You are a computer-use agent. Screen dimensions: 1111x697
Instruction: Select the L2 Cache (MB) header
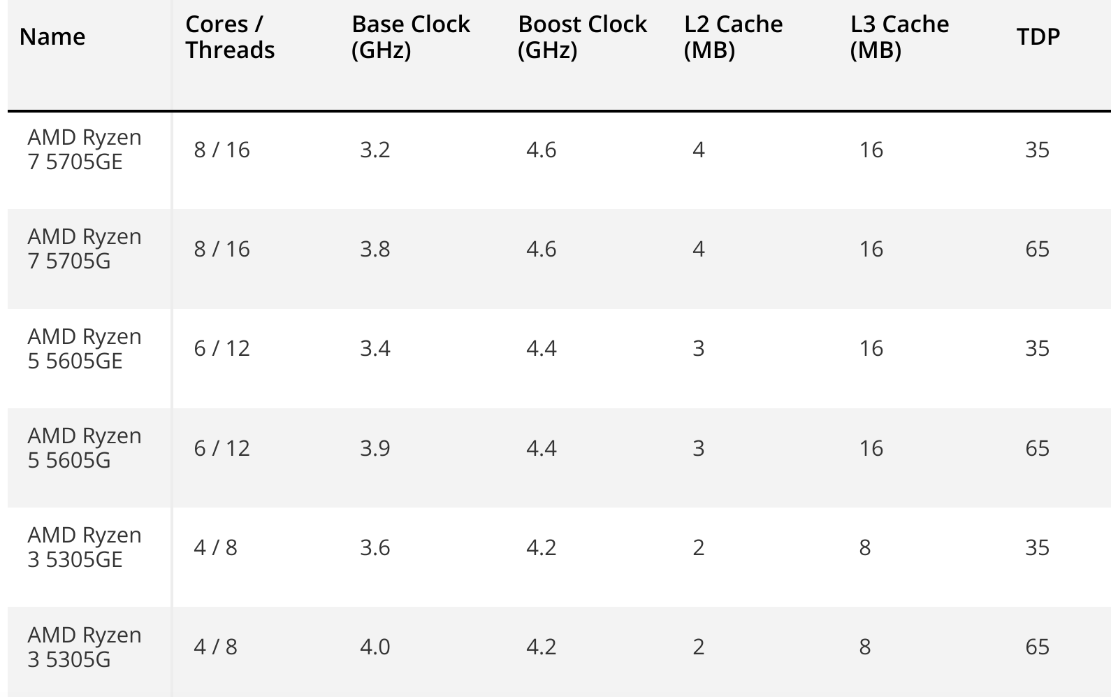pos(734,37)
